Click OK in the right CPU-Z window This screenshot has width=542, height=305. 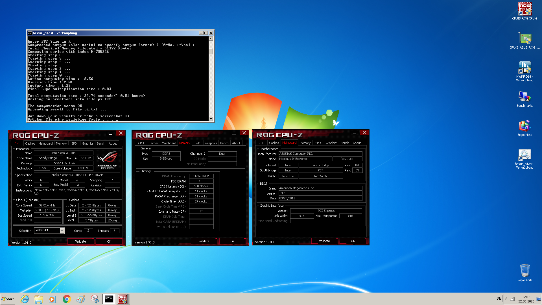(x=353, y=241)
